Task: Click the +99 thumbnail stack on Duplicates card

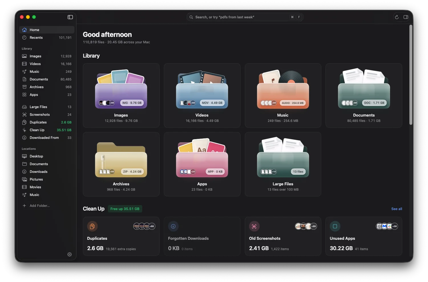Action: 144,226
